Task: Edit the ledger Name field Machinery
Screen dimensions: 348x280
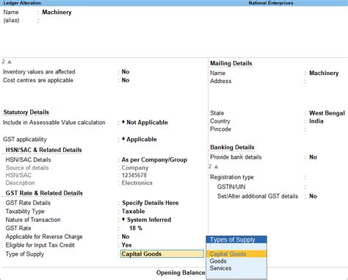Action: click(57, 12)
